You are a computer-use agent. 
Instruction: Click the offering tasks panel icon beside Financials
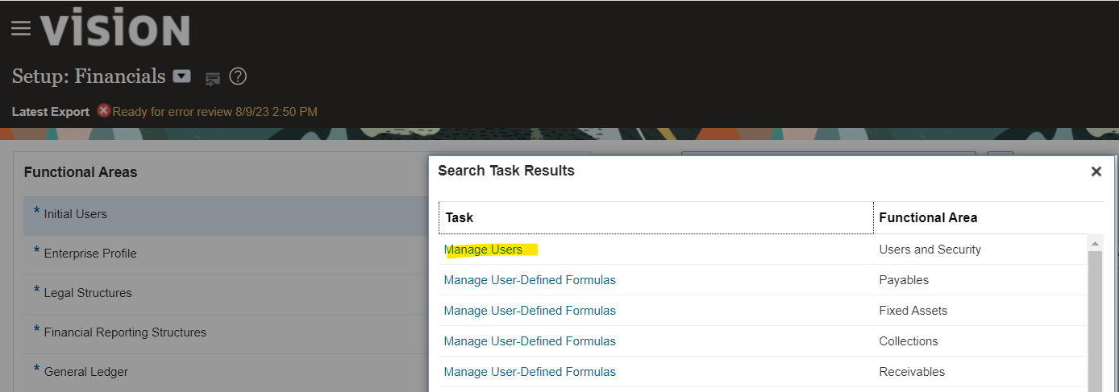click(212, 78)
